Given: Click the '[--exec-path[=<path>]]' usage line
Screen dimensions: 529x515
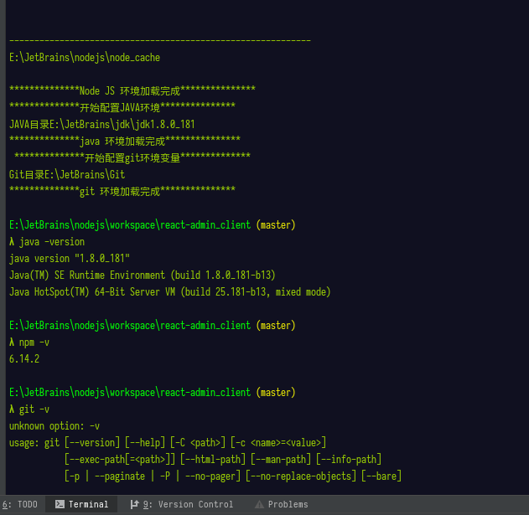Looking at the screenshot, I should [223, 460].
